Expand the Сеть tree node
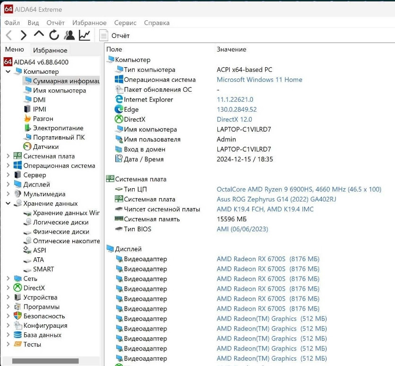 [x=8, y=279]
